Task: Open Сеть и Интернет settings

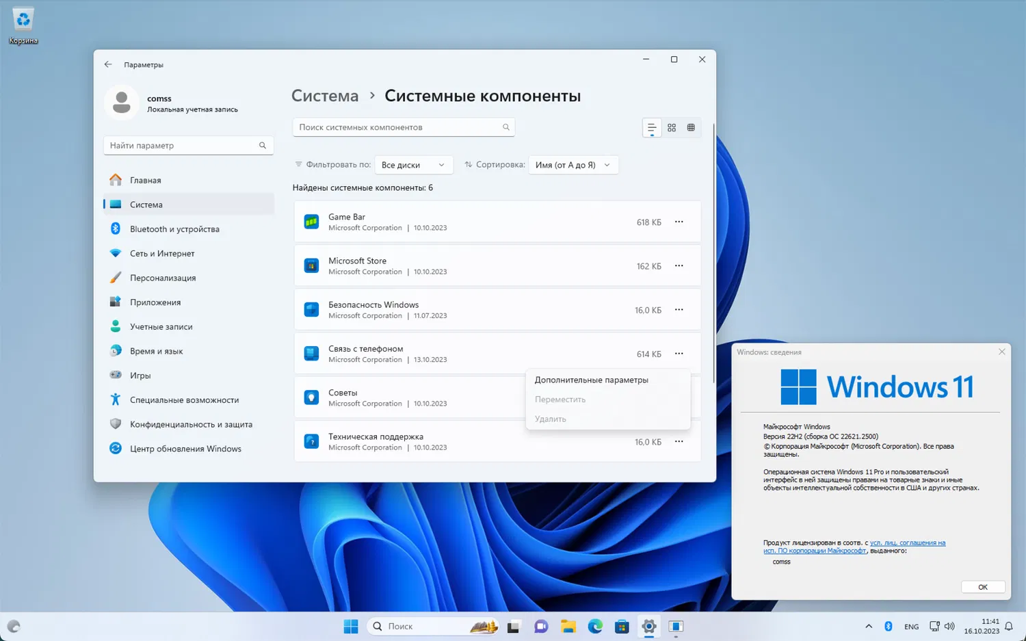Action: pyautogui.click(x=189, y=253)
